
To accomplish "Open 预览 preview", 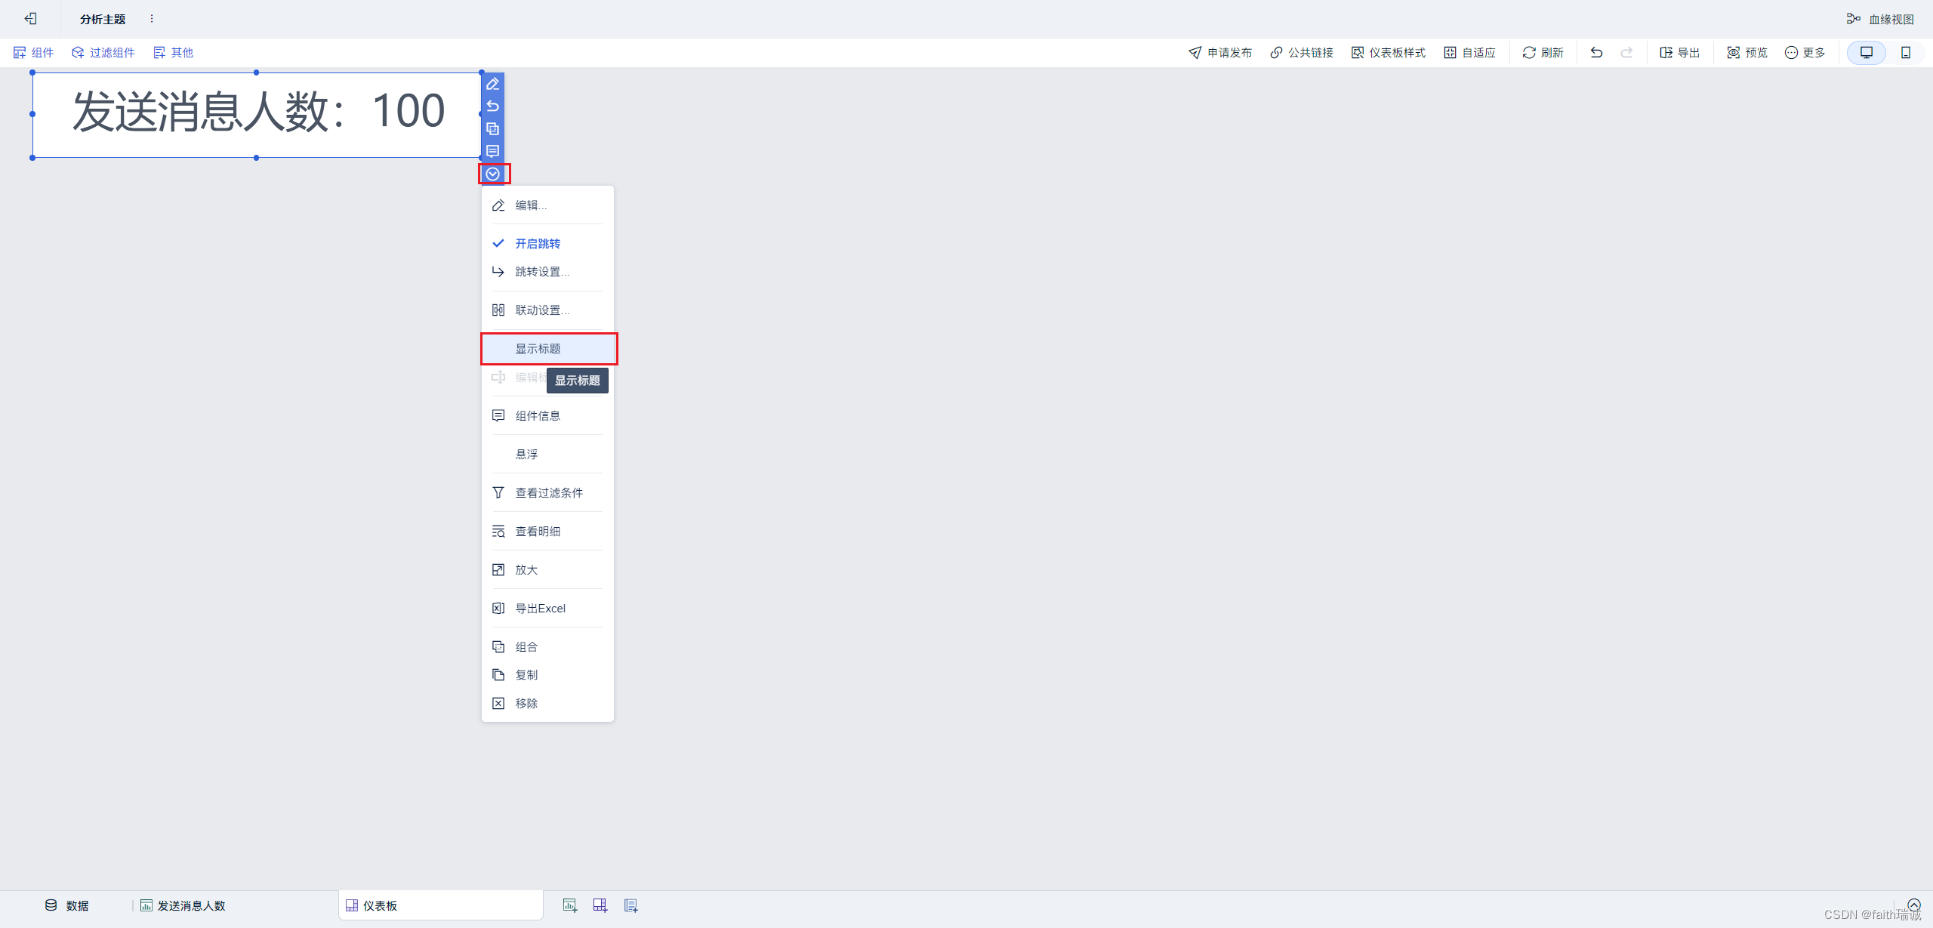I will 1747,52.
